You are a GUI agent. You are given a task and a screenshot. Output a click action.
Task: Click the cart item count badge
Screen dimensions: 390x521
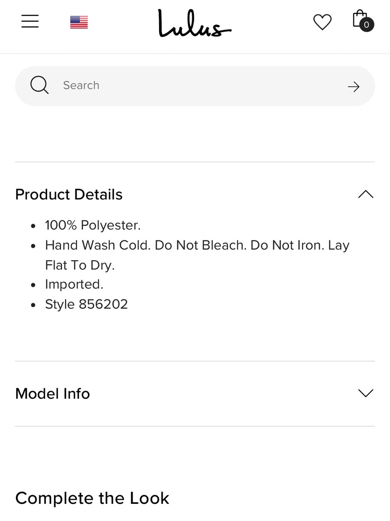[366, 25]
